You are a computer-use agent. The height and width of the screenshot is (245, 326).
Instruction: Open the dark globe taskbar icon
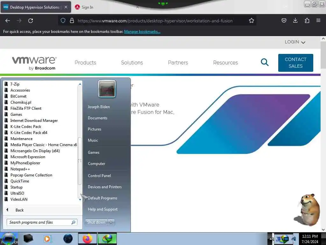point(68,239)
